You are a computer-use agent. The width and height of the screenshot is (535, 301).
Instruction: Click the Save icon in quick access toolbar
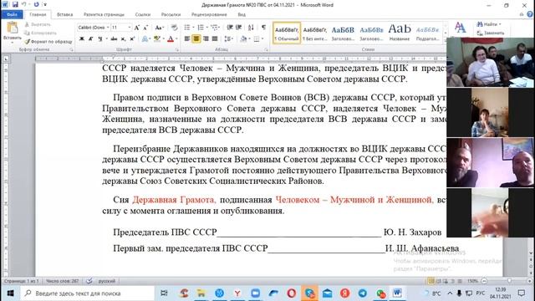click(x=15, y=5)
